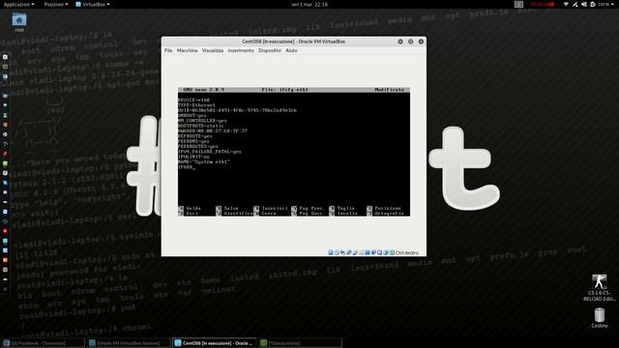Click the Inserisci shortcut in nano footer

point(271,208)
